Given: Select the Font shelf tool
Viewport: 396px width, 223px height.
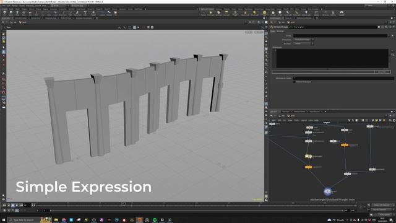Looking at the screenshot, I should click(85, 13).
